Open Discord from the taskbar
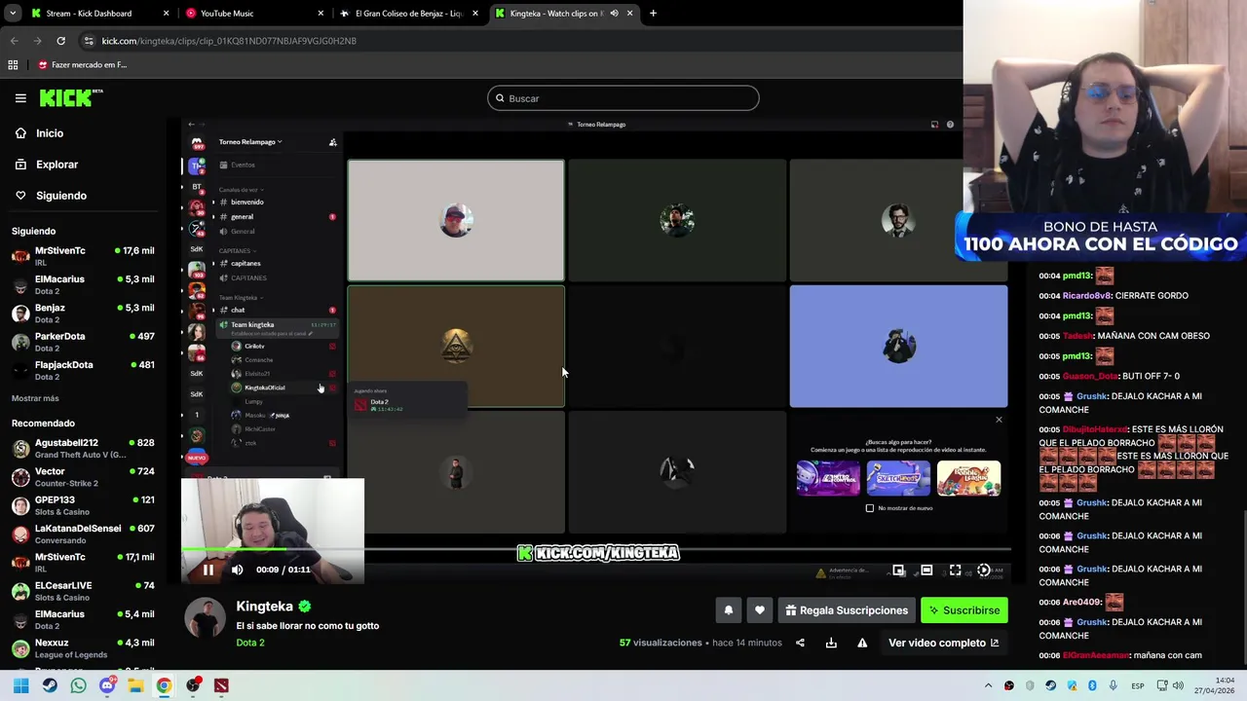The image size is (1247, 701). pos(107,685)
